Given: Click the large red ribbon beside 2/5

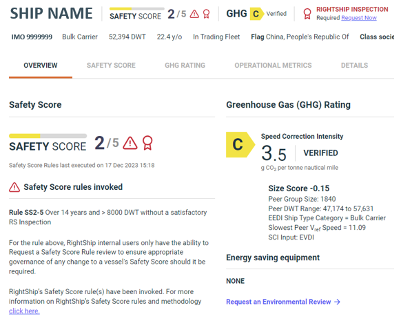Looking at the screenshot, I should click(147, 143).
